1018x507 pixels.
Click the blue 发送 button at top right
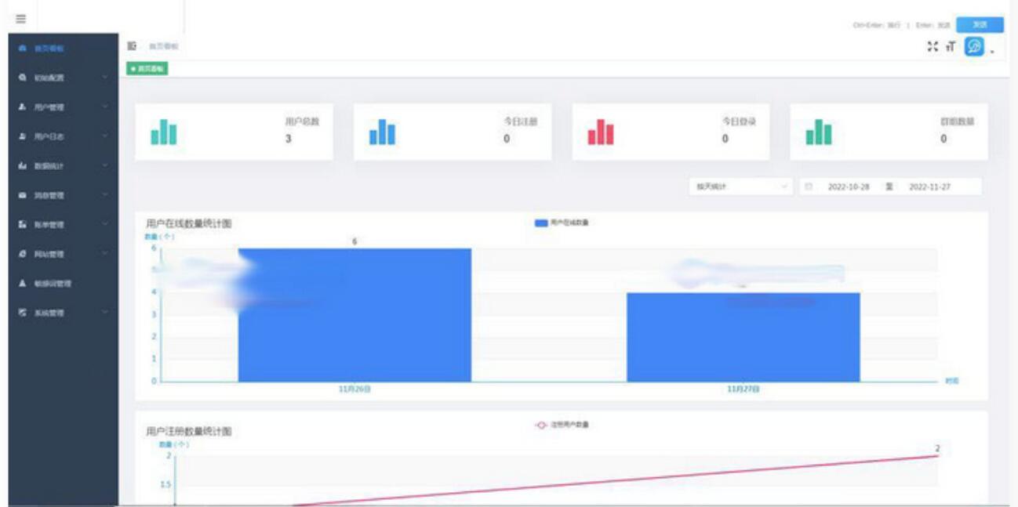[x=980, y=24]
